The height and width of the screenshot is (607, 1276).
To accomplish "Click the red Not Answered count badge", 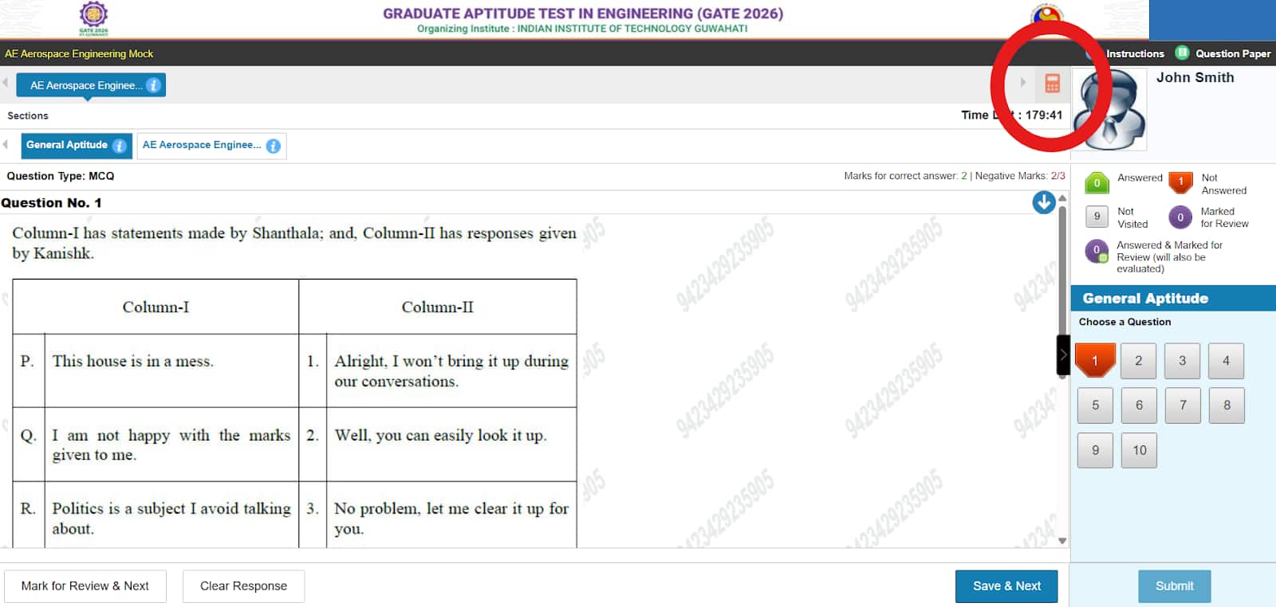I will point(1181,182).
